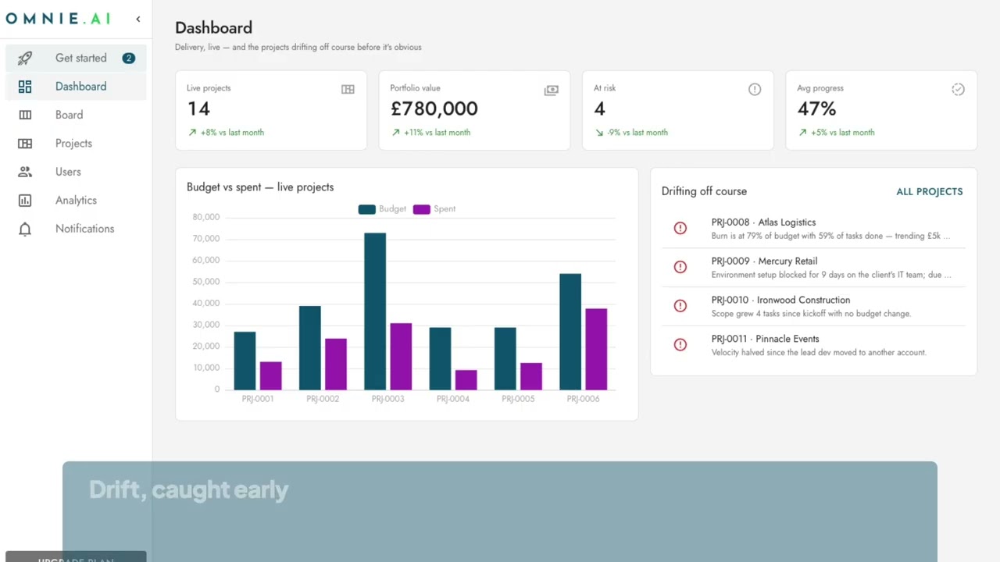Open the Board page
This screenshot has height=562, width=1000.
[76, 115]
